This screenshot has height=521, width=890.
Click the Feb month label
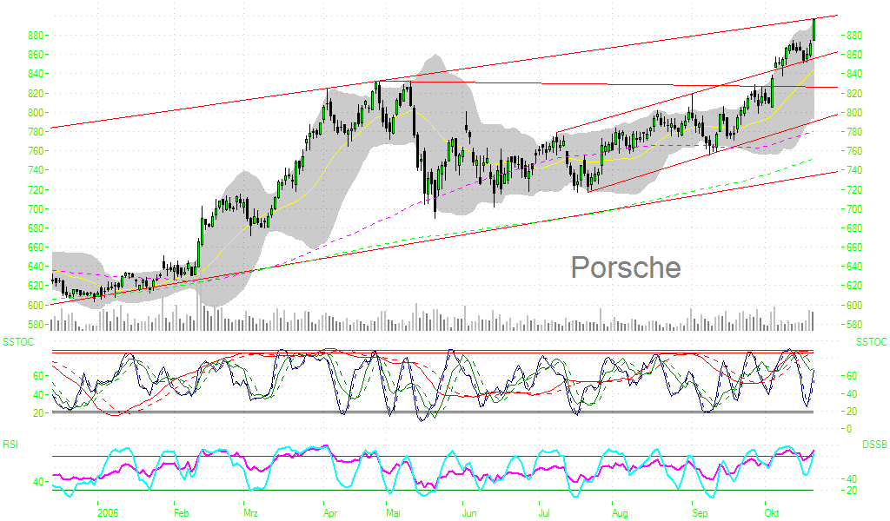(x=181, y=513)
